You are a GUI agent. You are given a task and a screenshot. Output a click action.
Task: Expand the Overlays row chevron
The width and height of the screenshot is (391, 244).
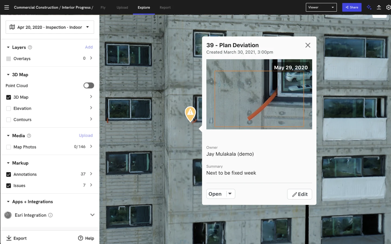tap(91, 58)
